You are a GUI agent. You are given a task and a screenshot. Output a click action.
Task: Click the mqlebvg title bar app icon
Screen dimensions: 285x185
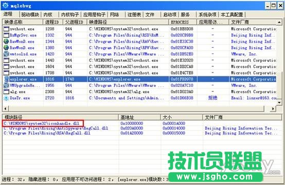pyautogui.click(x=5, y=6)
